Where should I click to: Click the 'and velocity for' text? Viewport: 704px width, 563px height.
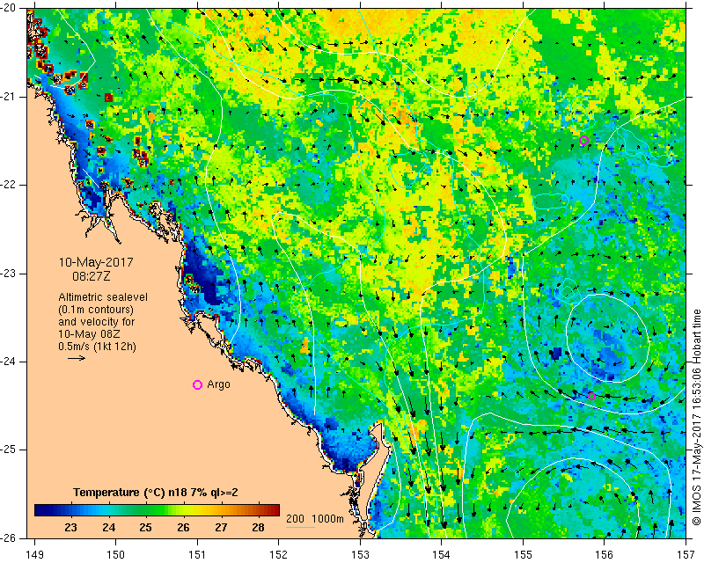click(x=96, y=322)
